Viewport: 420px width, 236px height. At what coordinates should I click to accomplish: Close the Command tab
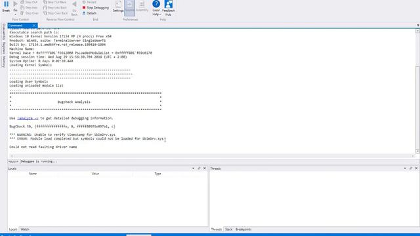(x=34, y=26)
